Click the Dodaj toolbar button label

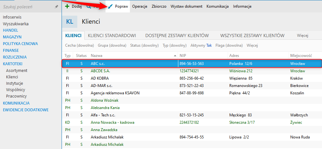click(77, 6)
